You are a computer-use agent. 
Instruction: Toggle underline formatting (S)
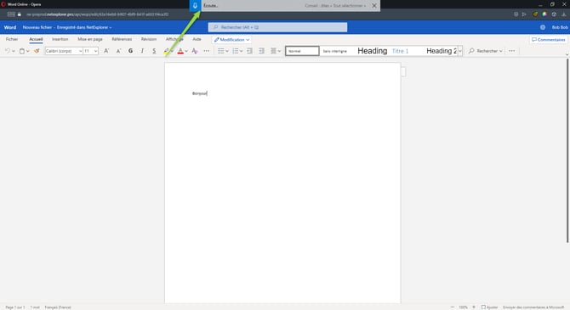154,51
